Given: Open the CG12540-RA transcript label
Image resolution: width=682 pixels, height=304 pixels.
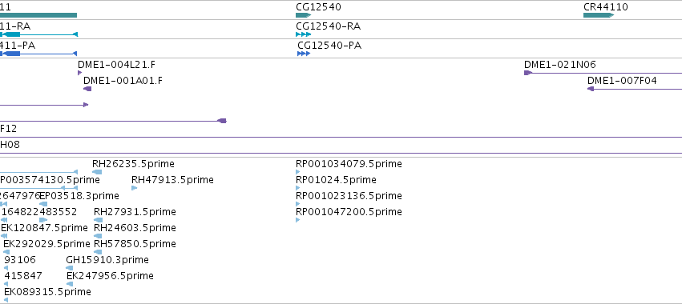Looking at the screenshot, I should (x=329, y=26).
